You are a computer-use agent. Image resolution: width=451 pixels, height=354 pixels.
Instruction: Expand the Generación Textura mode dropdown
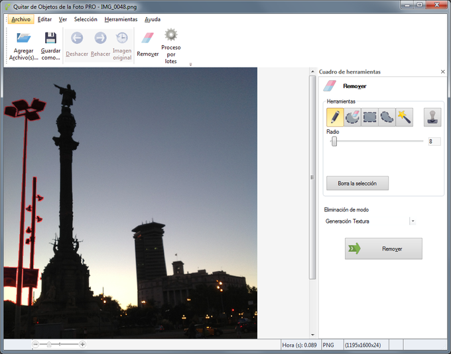click(x=412, y=221)
